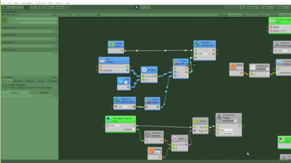Switch to the Saved variables tab
The width and height of the screenshot is (291, 163).
[53, 81]
